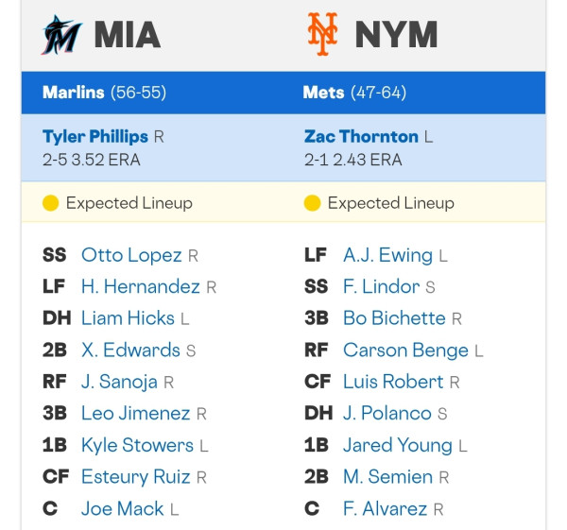The image size is (567, 530).
Task: Open Kyle Stowers player page
Action: pyautogui.click(x=137, y=445)
